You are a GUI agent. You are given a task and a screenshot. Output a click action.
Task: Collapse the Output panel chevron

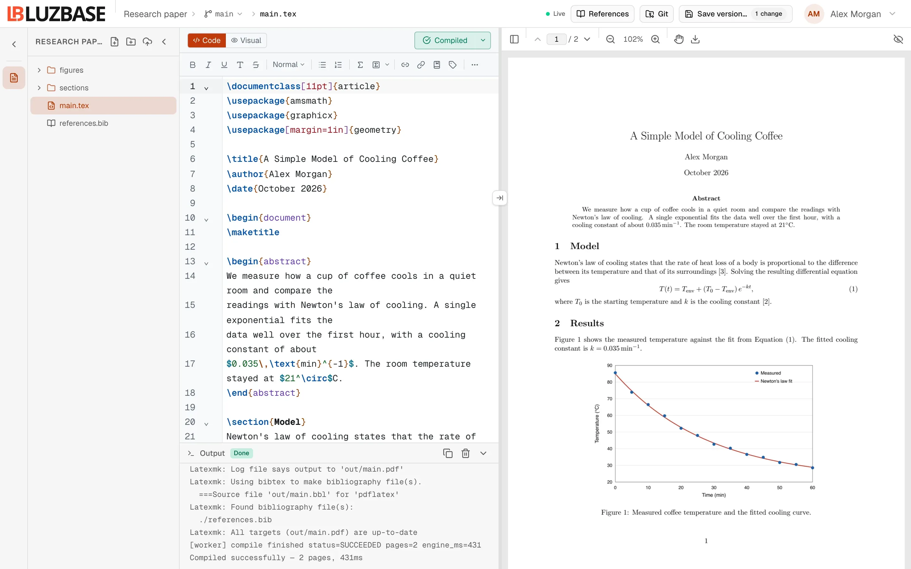[x=483, y=453]
